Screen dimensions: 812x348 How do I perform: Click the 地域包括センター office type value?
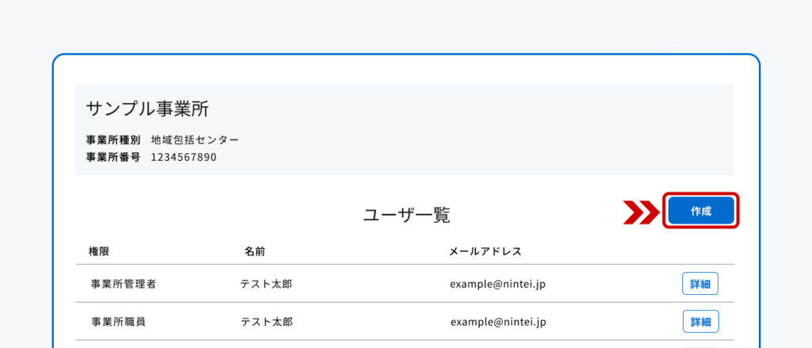(195, 140)
